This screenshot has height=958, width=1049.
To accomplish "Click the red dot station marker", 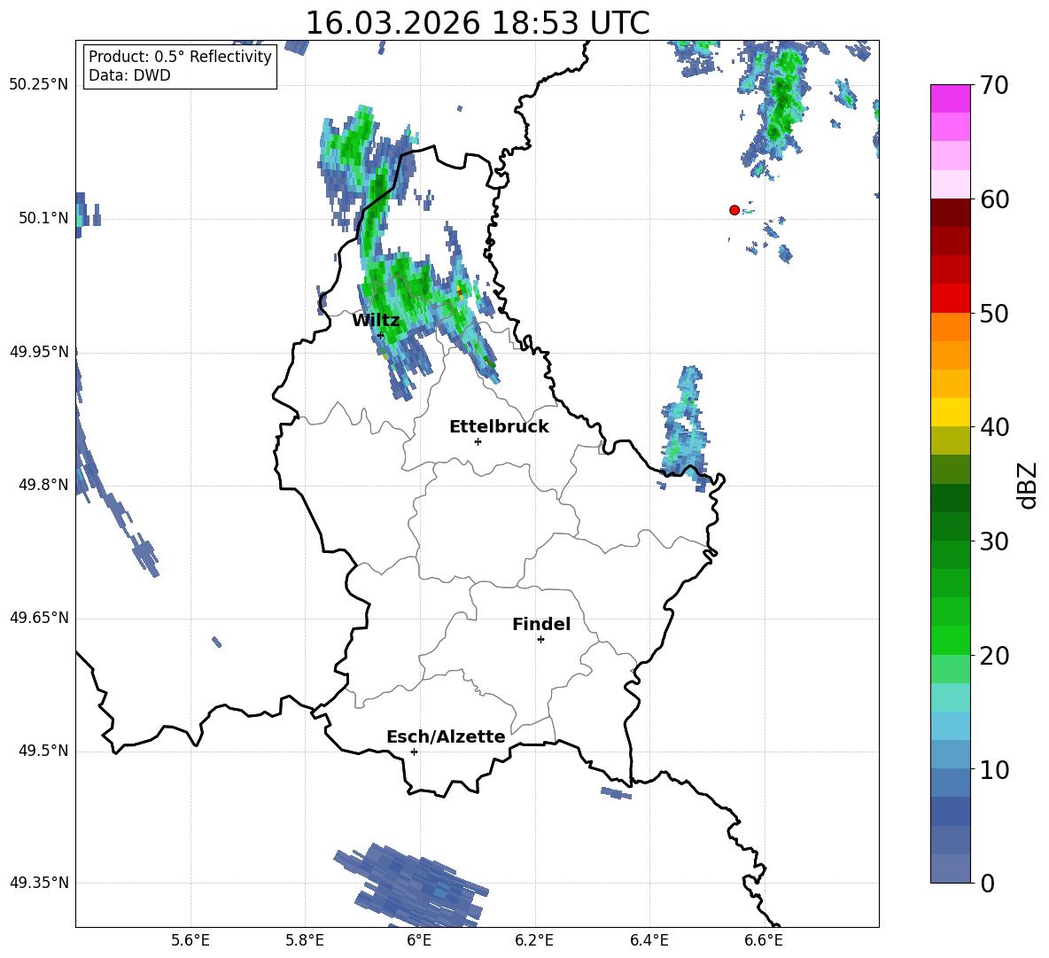I will pos(734,210).
